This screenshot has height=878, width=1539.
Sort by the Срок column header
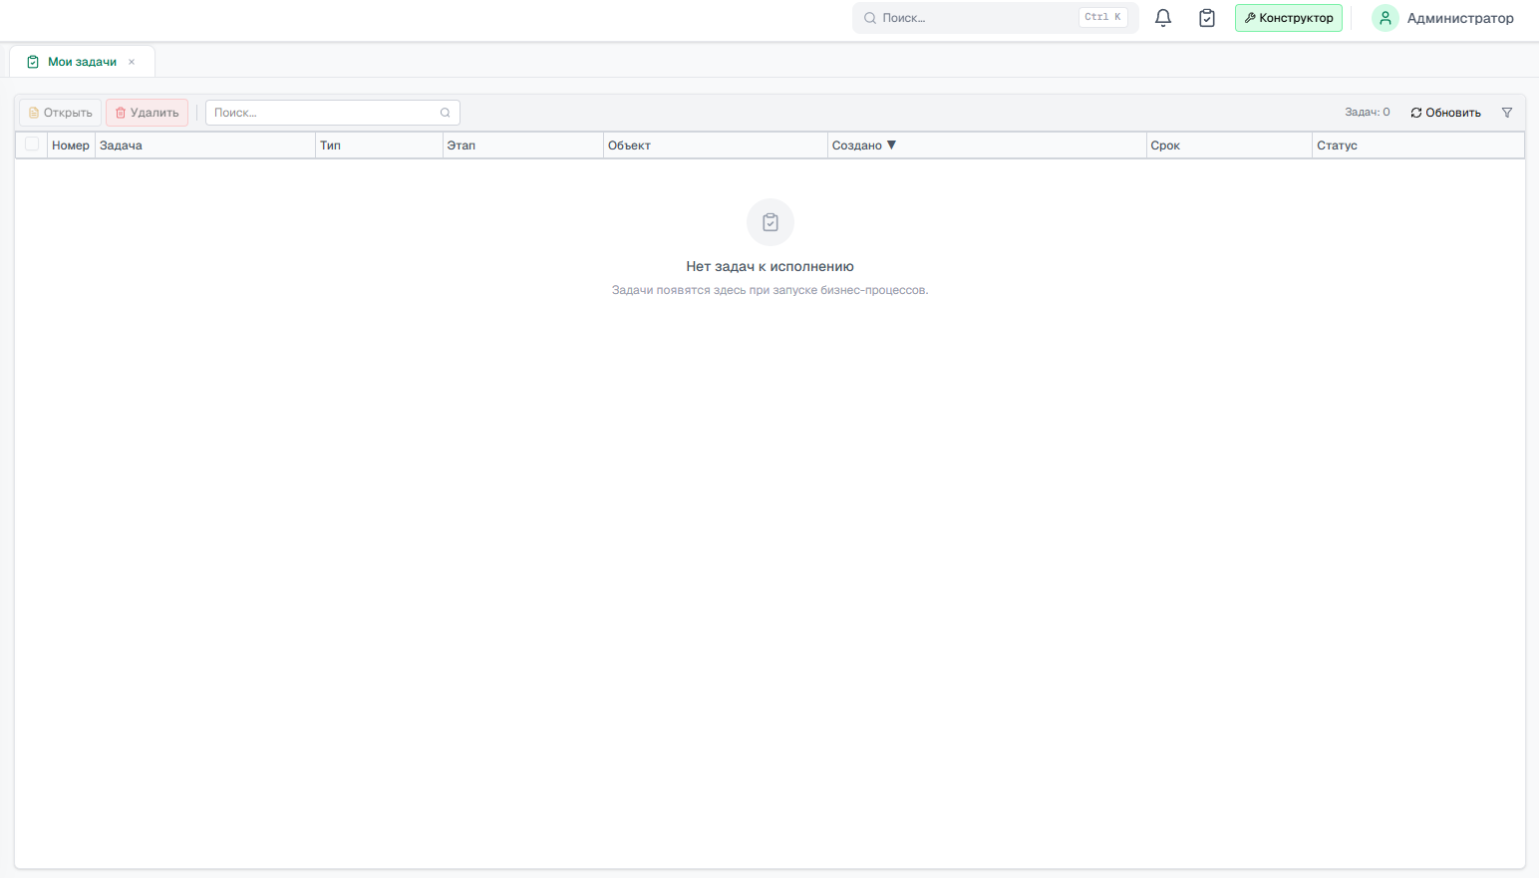(1229, 146)
